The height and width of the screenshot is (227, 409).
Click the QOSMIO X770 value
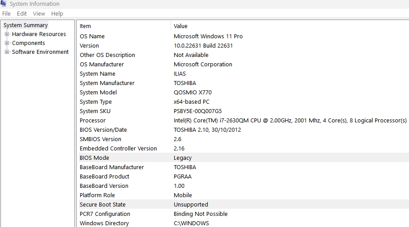click(193, 93)
